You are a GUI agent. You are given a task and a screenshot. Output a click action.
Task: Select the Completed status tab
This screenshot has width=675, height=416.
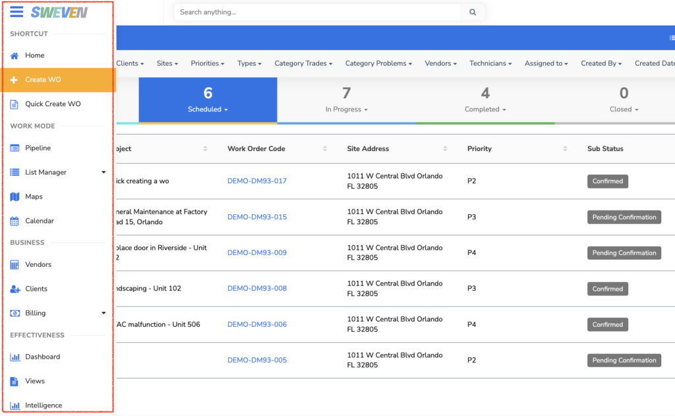tap(485, 100)
